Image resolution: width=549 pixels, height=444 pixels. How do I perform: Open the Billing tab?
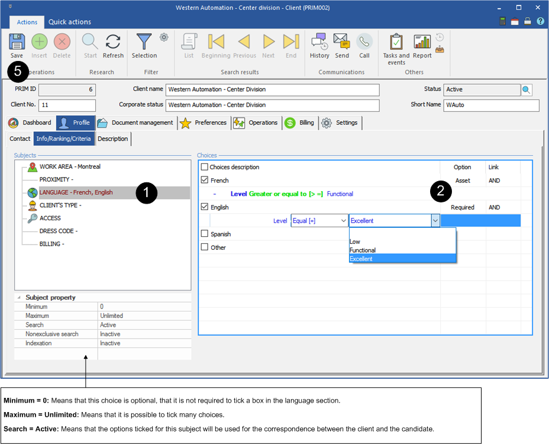click(x=299, y=123)
